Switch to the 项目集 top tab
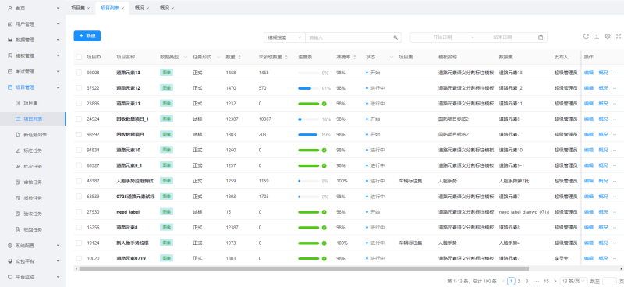This screenshot has height=287, width=624. point(78,8)
